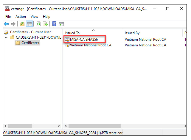This screenshot has width=191, height=140.
Task: Click the certmgr title bar app icon
Action: pos(7,9)
